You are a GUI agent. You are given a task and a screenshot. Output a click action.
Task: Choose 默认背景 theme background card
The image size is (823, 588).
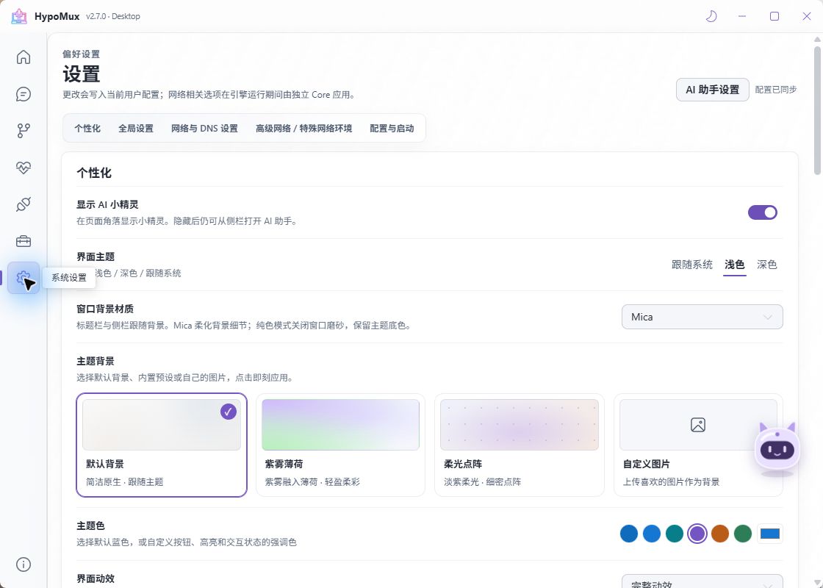tap(162, 445)
